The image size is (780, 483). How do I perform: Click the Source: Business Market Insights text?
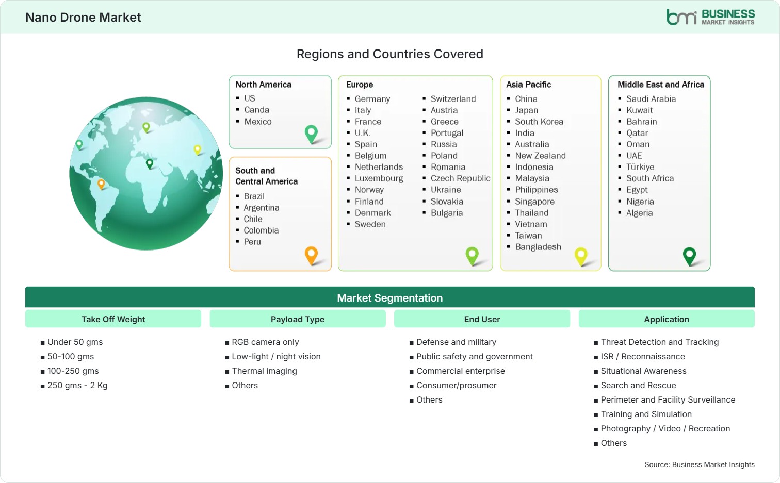click(700, 464)
